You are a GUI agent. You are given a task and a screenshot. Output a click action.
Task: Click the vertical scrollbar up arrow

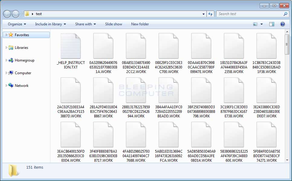pos(287,32)
